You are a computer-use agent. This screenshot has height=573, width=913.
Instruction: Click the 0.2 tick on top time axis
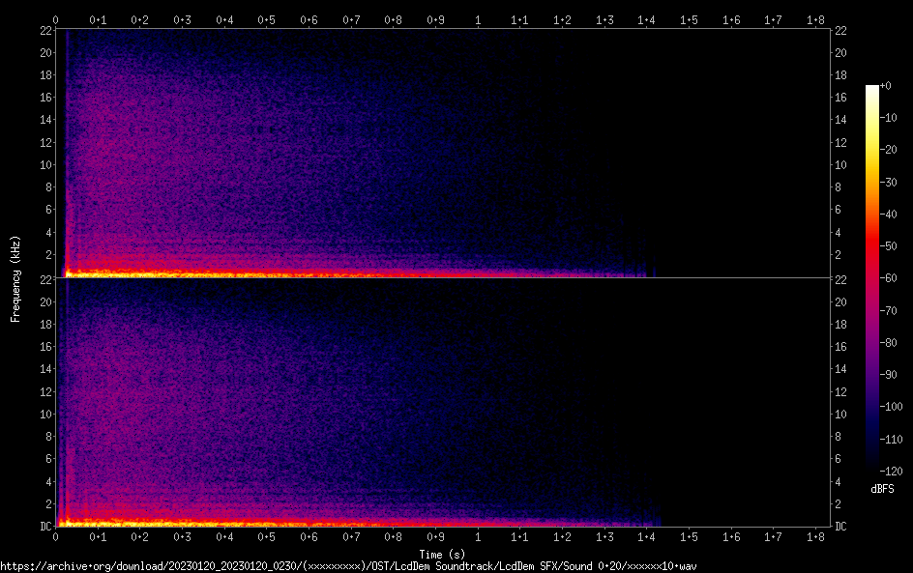[x=140, y=19]
